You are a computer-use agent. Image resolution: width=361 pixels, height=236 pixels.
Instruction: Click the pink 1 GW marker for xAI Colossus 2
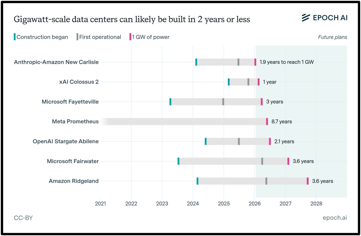pos(258,82)
